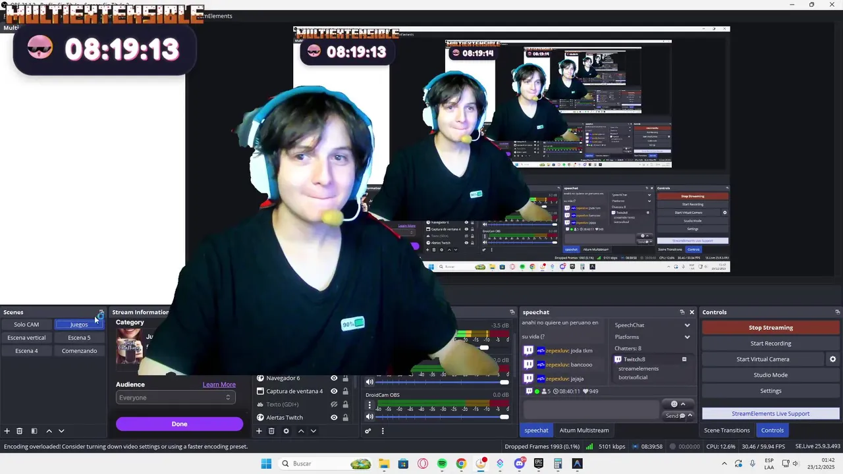Image resolution: width=843 pixels, height=474 pixels.
Task: Switch to Aitum Multistream tab
Action: tap(584, 431)
